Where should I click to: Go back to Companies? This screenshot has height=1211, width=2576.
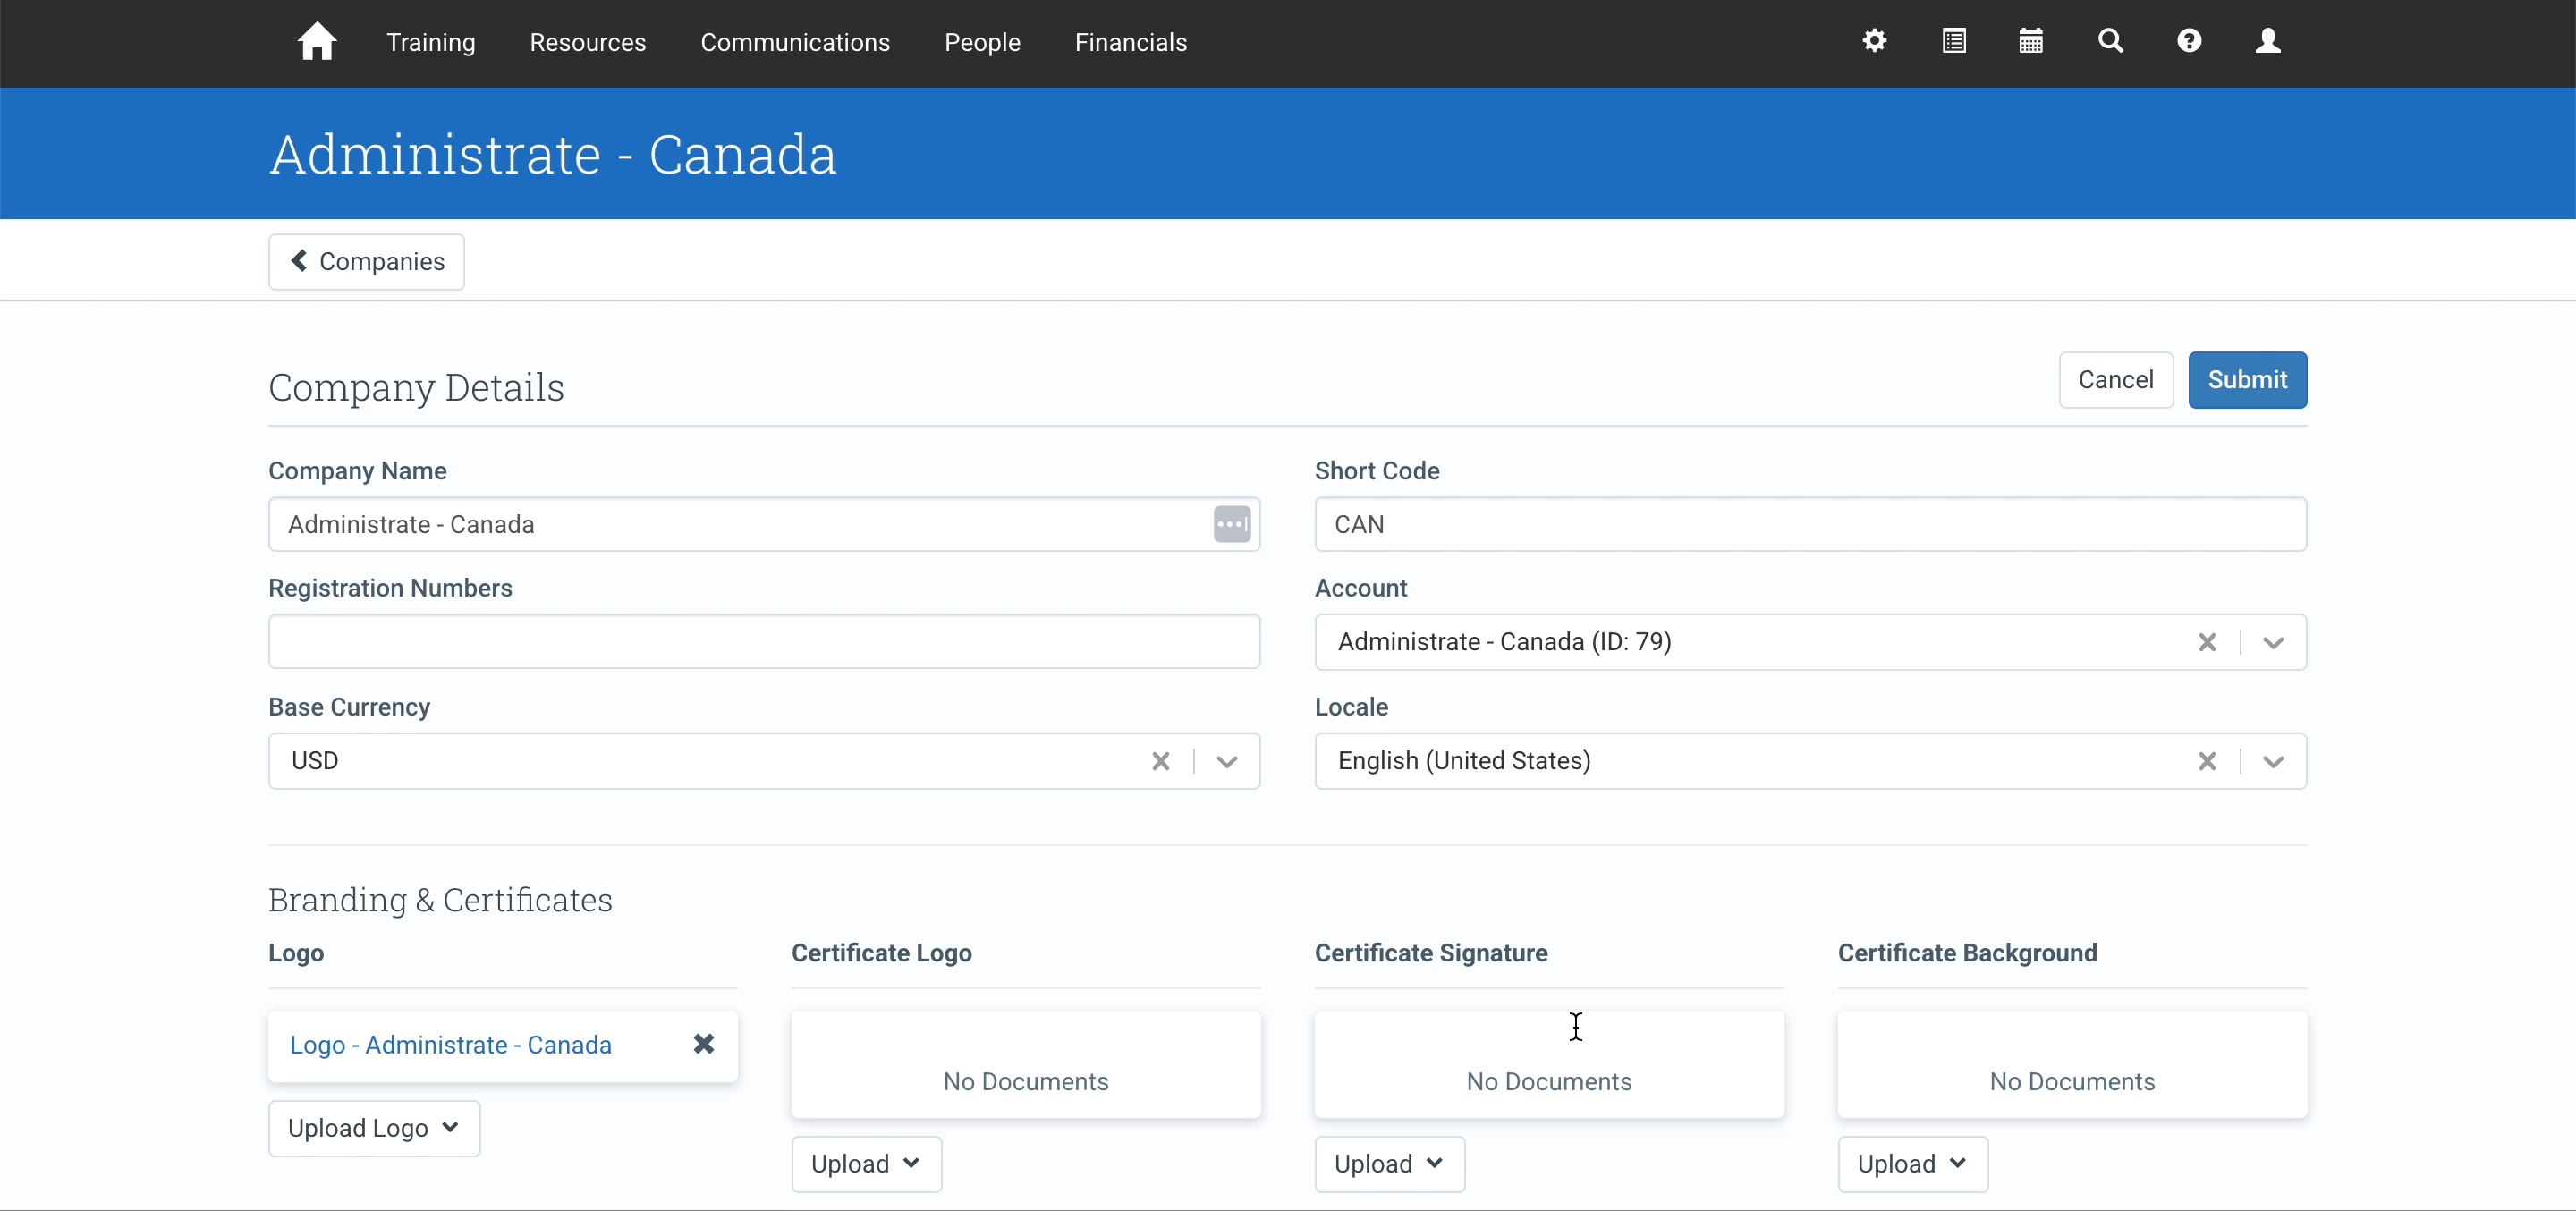[x=366, y=262]
